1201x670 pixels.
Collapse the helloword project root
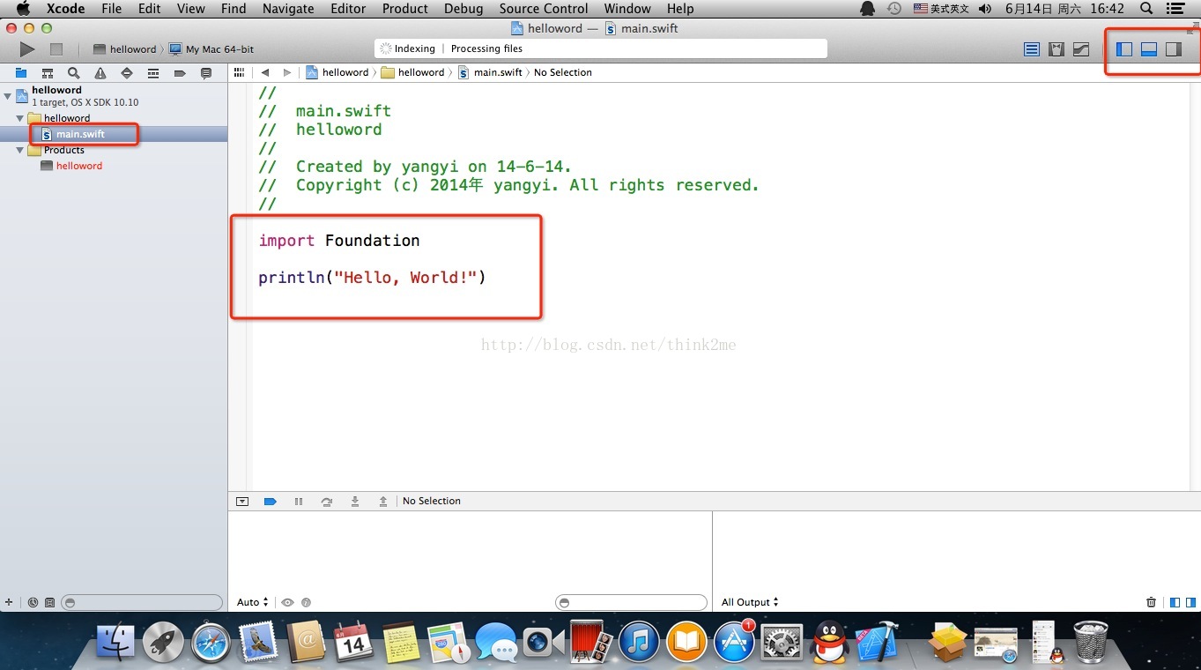[8, 95]
